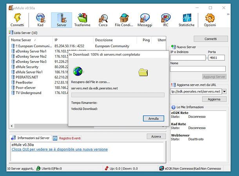Select eMule Security server icon
The image size is (239, 176).
[x=13, y=67]
